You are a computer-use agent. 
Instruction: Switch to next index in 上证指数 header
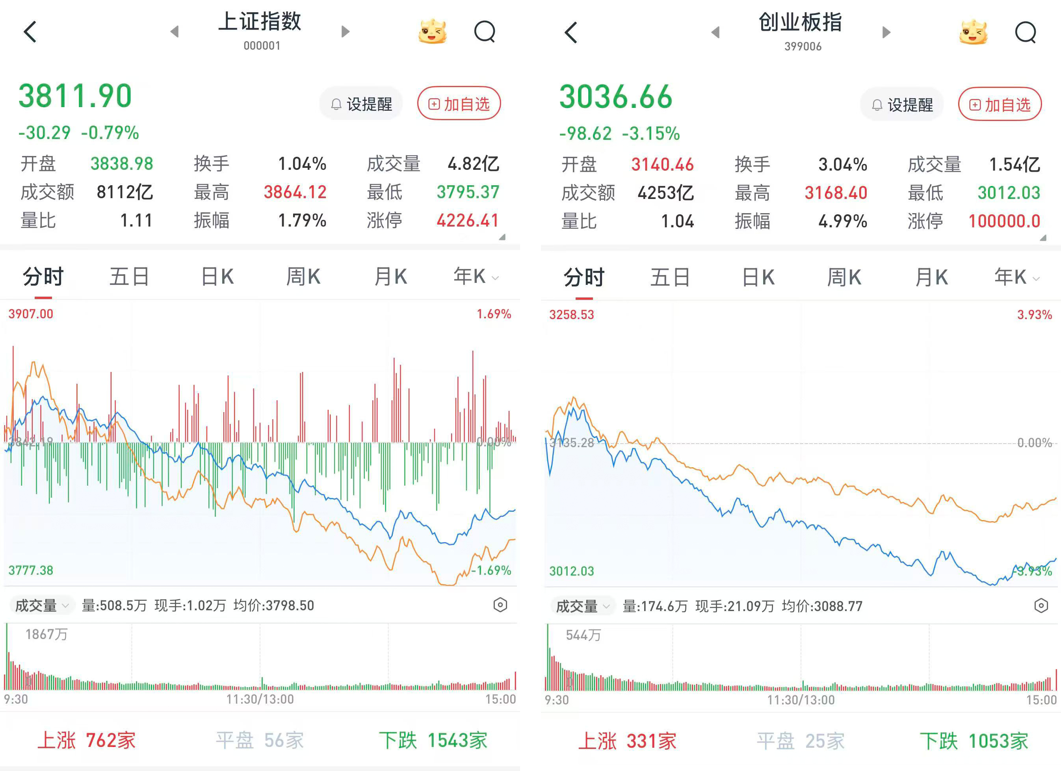(x=345, y=32)
